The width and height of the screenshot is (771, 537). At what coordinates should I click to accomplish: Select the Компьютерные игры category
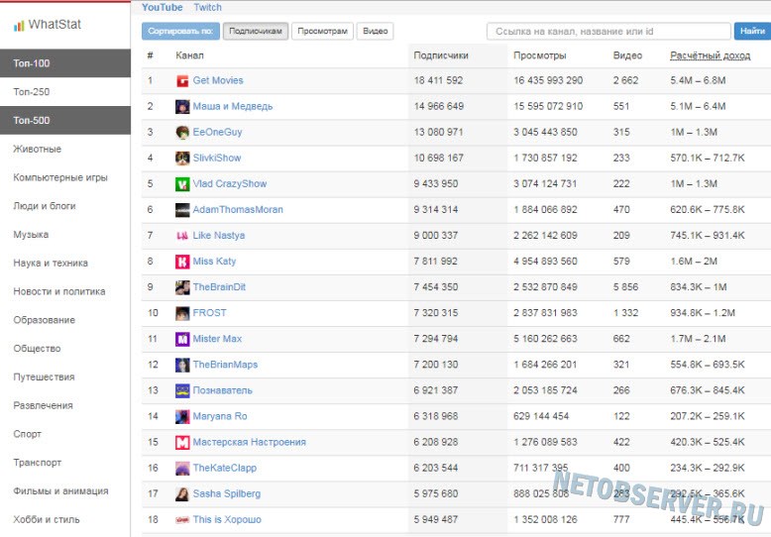[60, 177]
